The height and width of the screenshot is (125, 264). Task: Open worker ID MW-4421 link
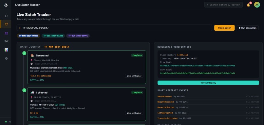(68, 68)
